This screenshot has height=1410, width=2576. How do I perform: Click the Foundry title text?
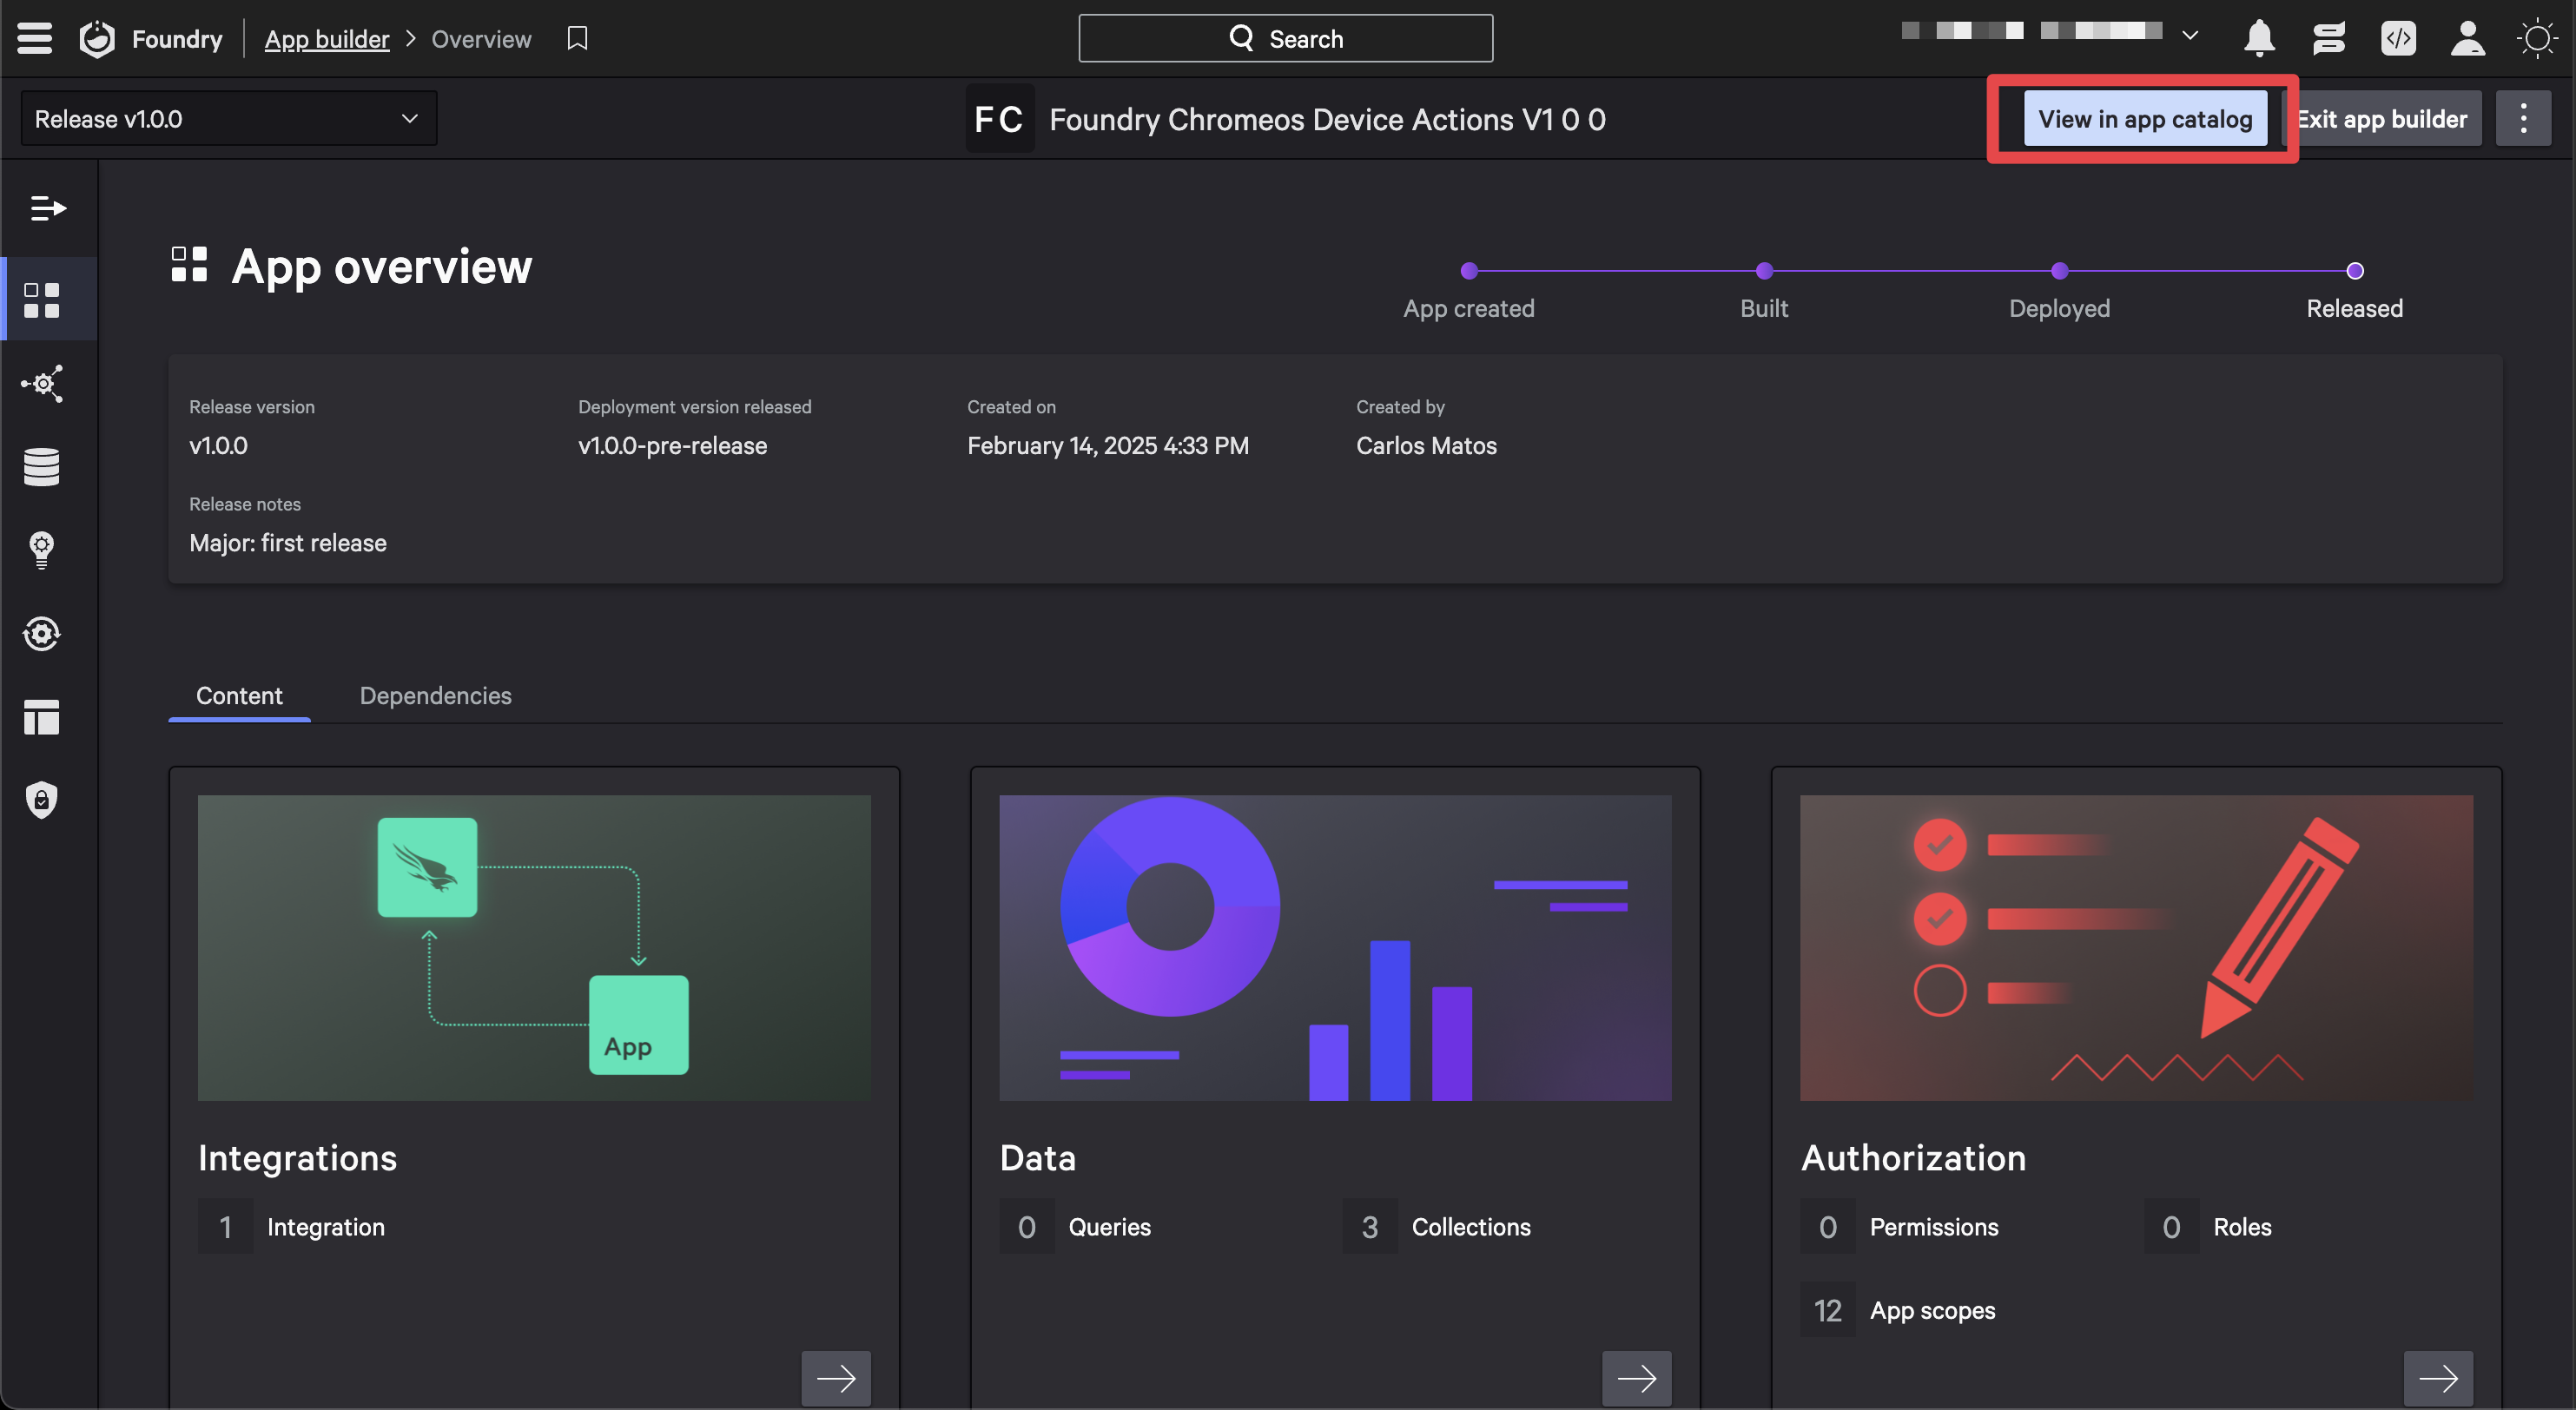point(177,38)
